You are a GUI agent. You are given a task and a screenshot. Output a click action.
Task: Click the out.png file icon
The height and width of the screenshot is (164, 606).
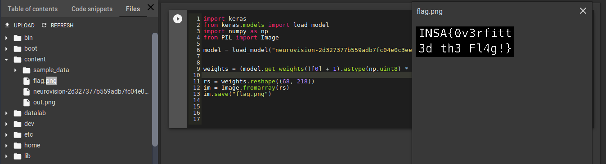pos(27,103)
